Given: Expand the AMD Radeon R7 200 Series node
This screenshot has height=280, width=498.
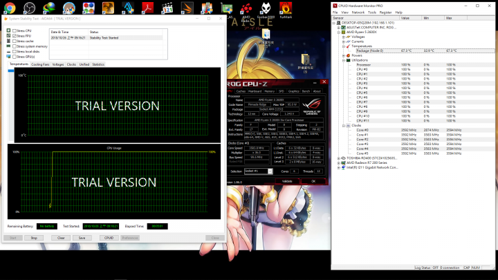Looking at the screenshot, I should click(x=338, y=163).
